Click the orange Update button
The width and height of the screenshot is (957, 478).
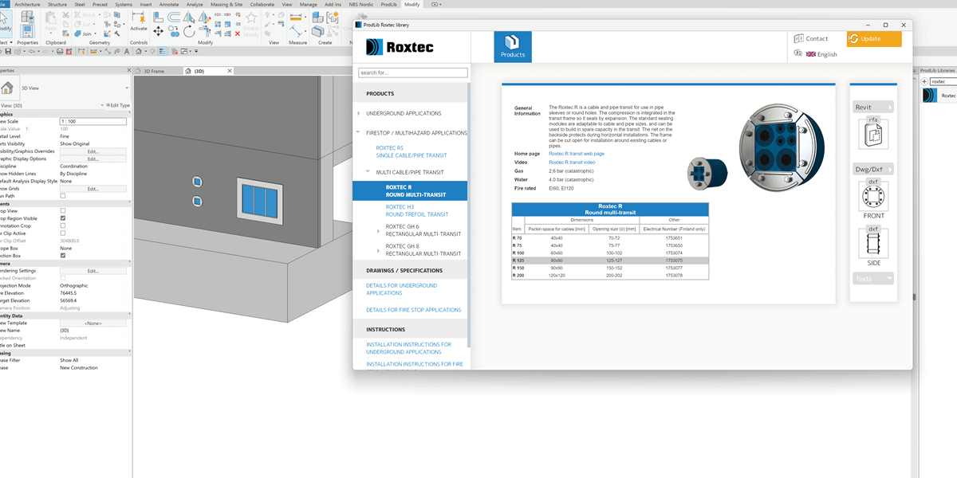click(874, 39)
